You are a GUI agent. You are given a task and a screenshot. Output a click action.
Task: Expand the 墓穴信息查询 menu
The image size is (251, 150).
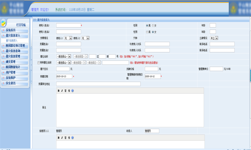point(15,51)
